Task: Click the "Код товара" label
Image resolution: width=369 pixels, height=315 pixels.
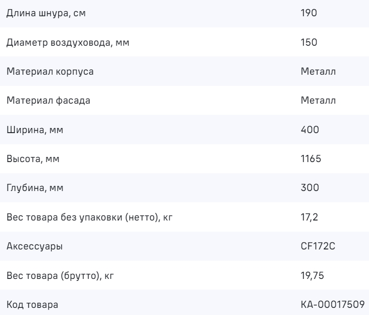Action: [x=32, y=306]
